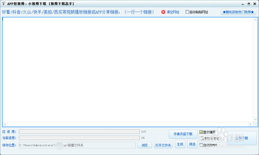Screen dimensions: 259x155
Task: Click the 0% current progress value
Action: click(x=143, y=138)
